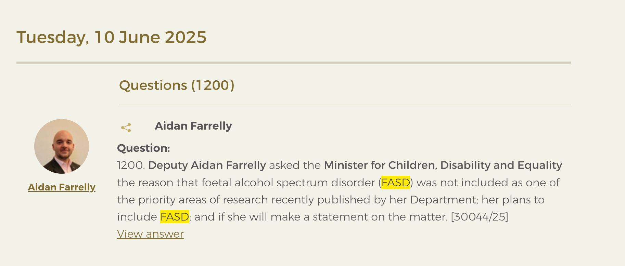Click Minister for Children, Disability and Equality text
Image resolution: width=625 pixels, height=266 pixels.
(443, 165)
